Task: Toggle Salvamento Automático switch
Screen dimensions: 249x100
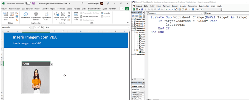Action: click(28, 3)
